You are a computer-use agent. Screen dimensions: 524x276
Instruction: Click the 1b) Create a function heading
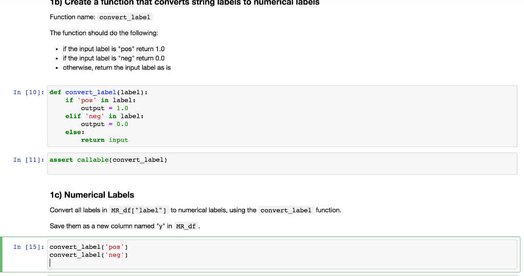coord(184,3)
